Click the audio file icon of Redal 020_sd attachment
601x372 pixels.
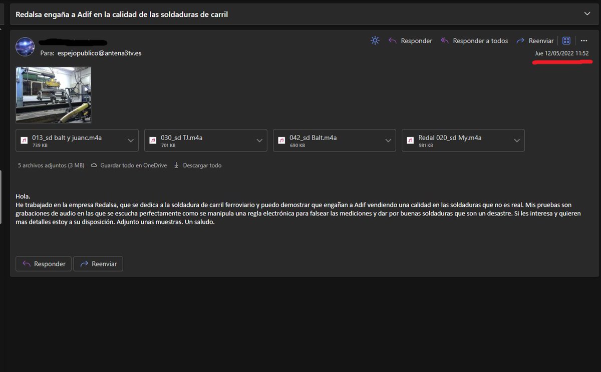coord(410,140)
